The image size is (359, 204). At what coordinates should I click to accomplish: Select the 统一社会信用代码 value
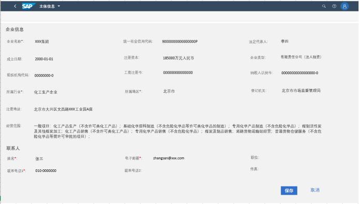tap(180, 41)
